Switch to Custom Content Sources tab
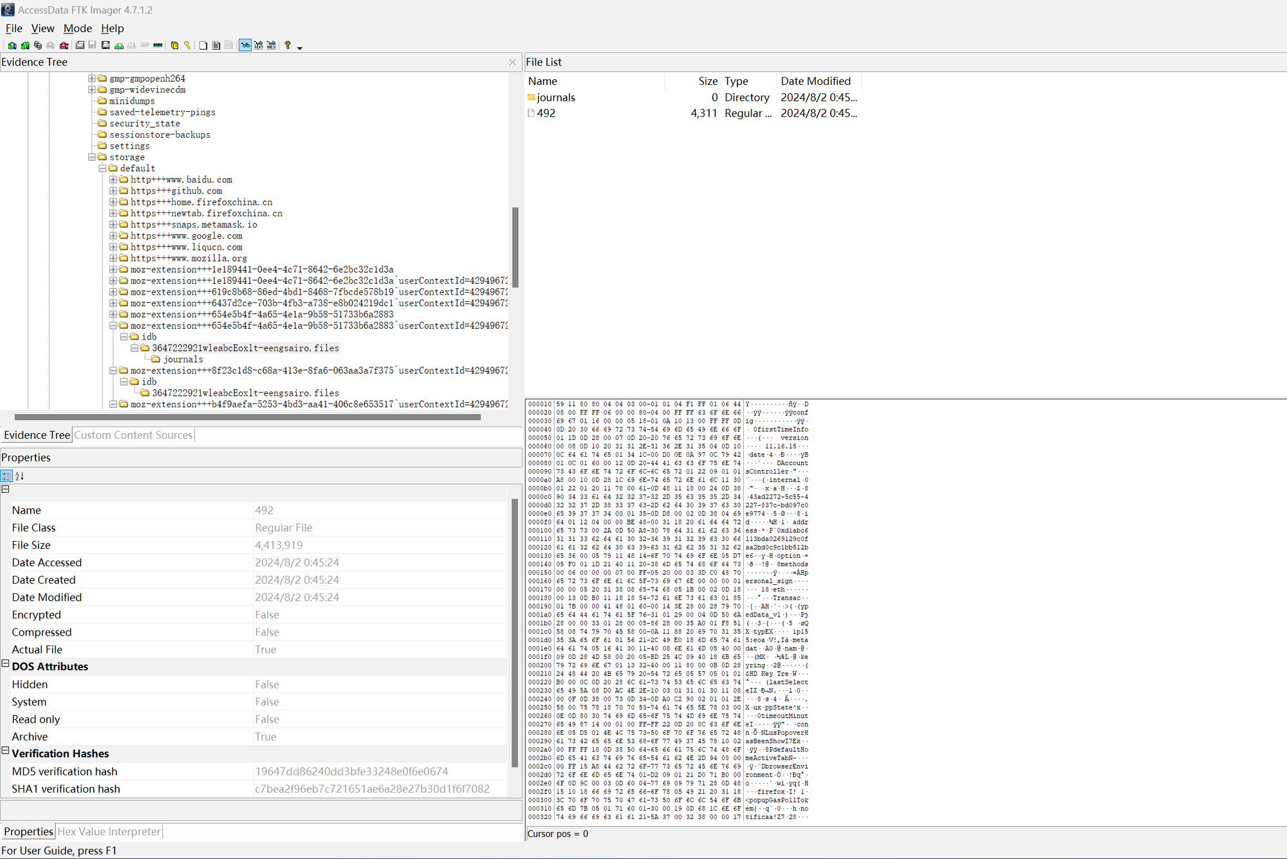The image size is (1287, 859). coord(133,435)
